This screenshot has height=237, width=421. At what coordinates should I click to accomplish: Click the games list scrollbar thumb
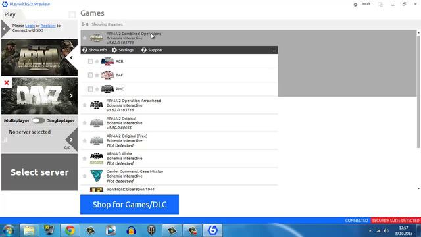click(x=418, y=92)
